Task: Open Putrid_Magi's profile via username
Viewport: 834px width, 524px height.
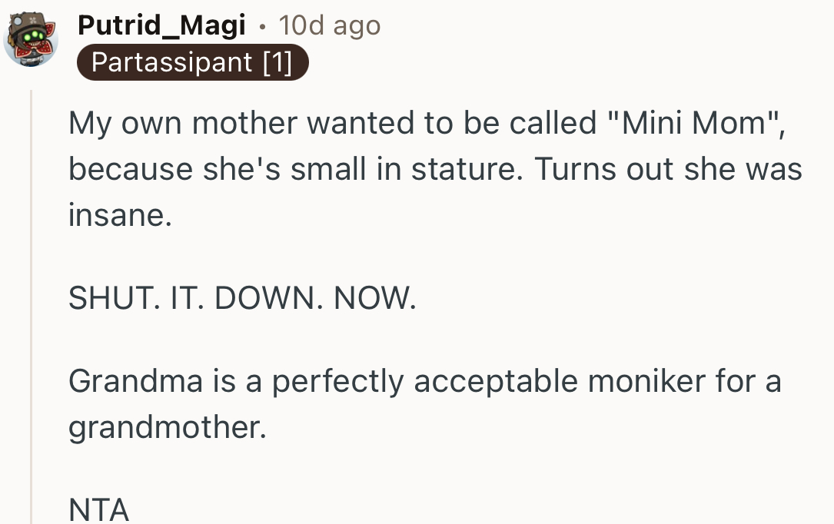Action: tap(162, 25)
